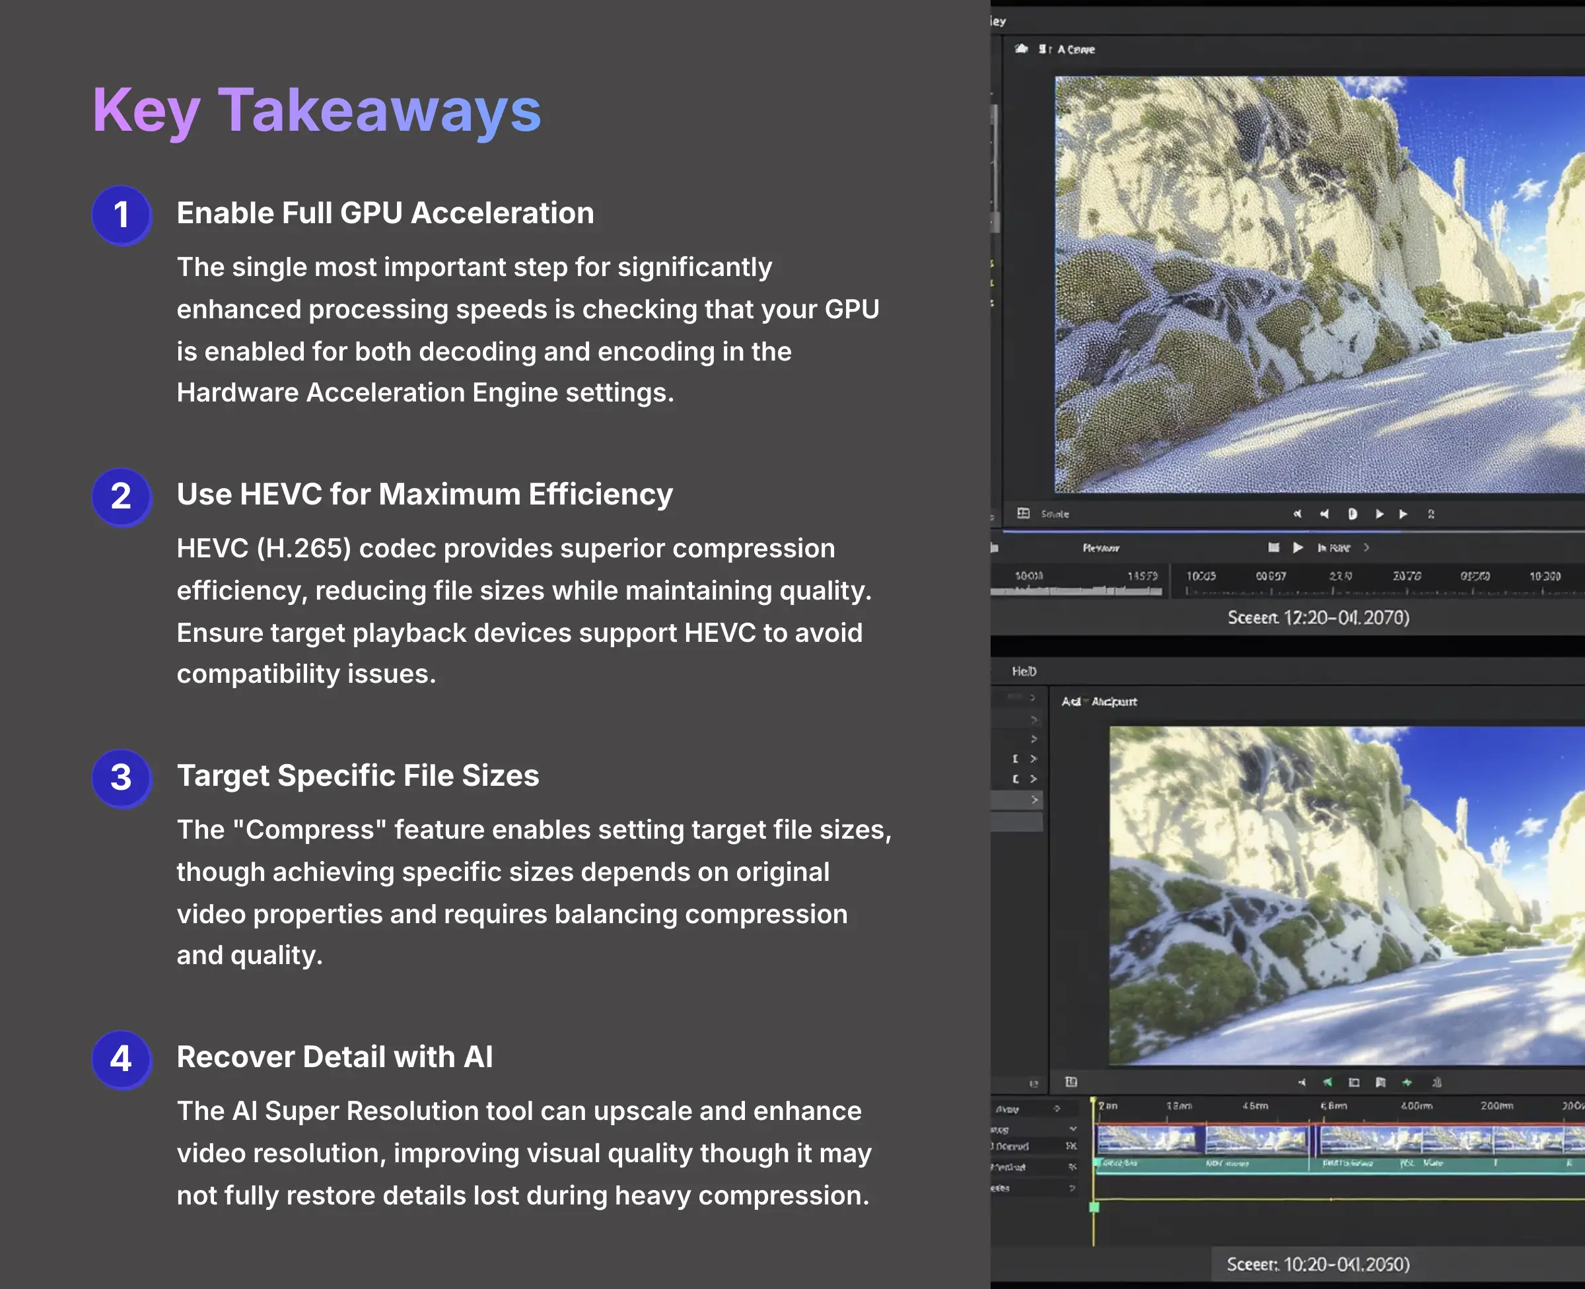Toggle the lock icon on the Vertical track
1585x1289 pixels.
click(x=1072, y=1166)
